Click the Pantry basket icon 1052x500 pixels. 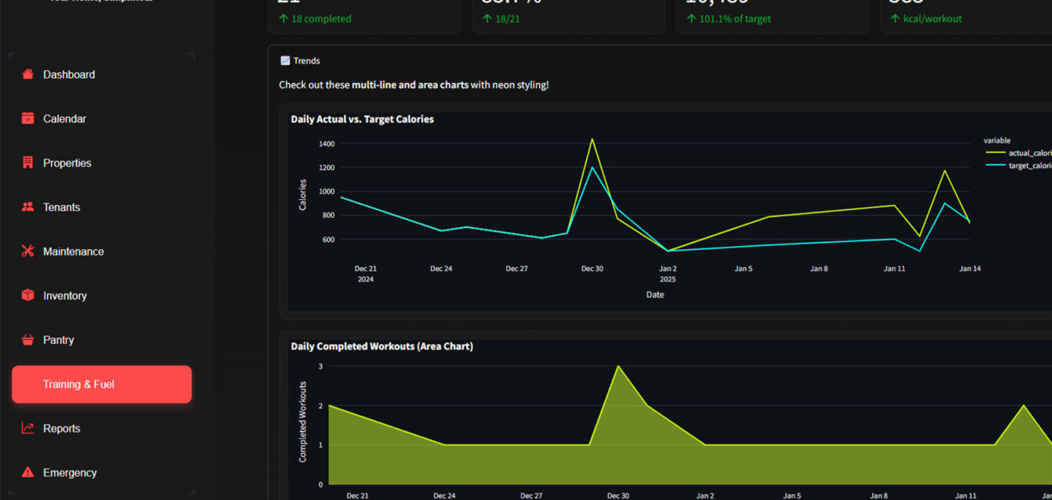click(28, 340)
